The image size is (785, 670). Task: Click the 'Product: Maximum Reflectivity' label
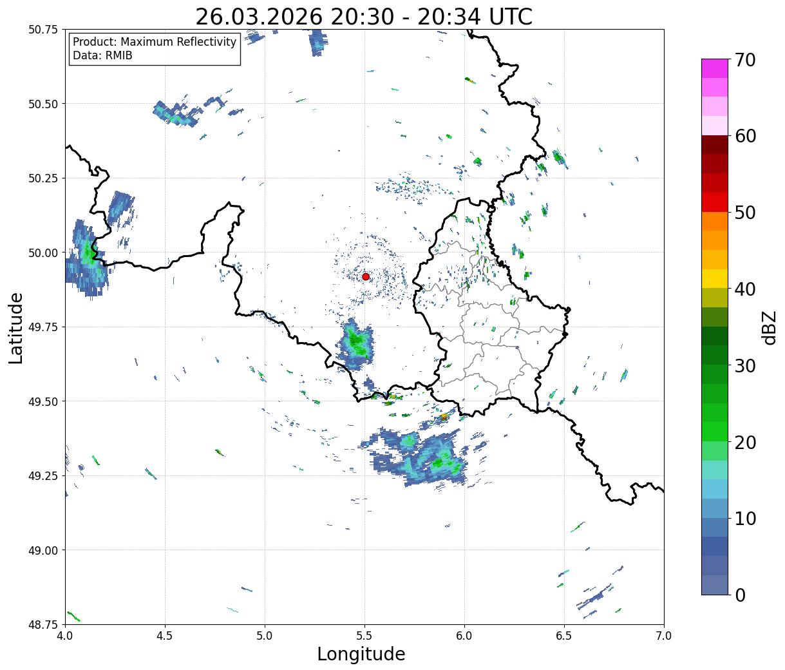[155, 42]
